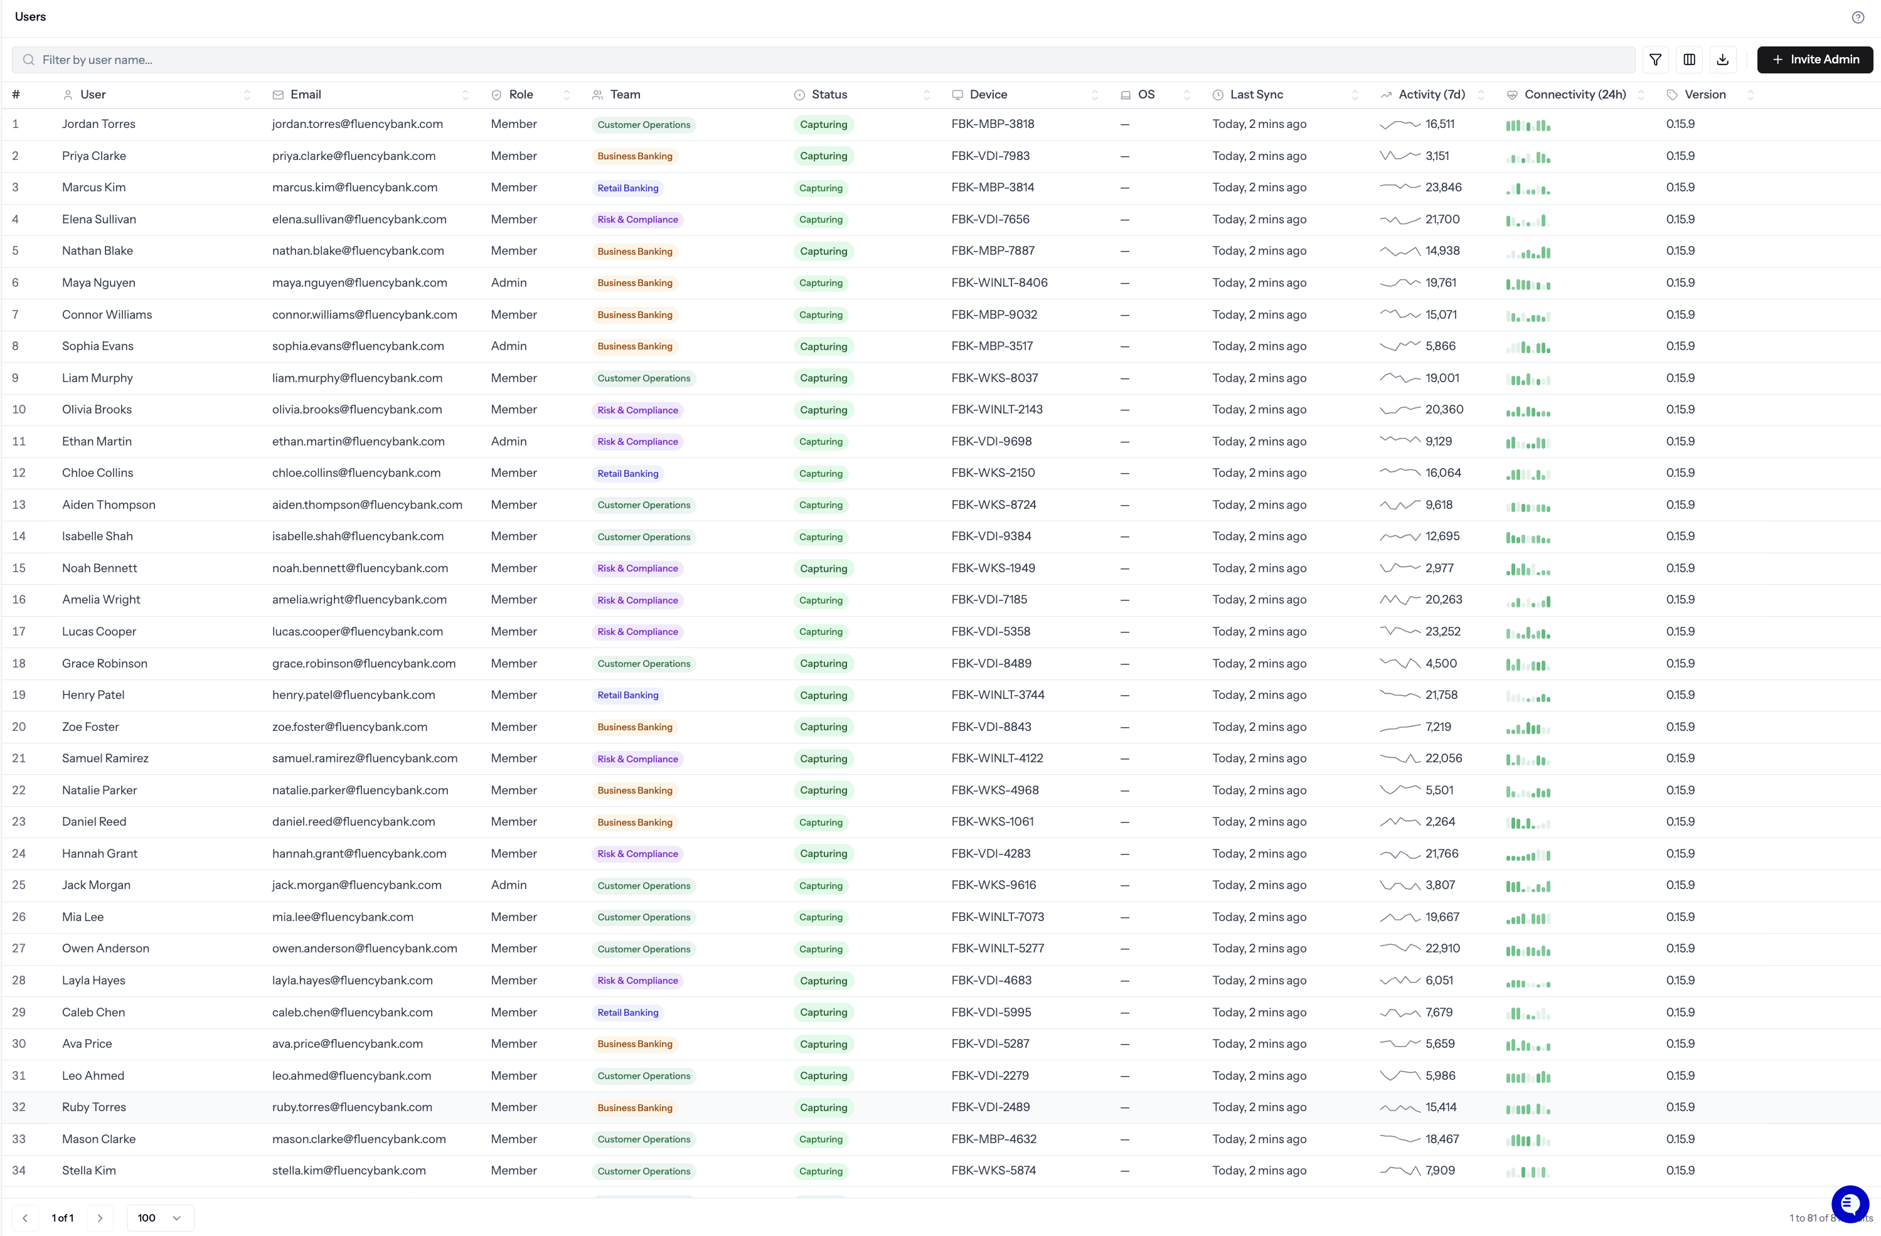
Task: Select user Jordan Torres
Action: point(99,124)
